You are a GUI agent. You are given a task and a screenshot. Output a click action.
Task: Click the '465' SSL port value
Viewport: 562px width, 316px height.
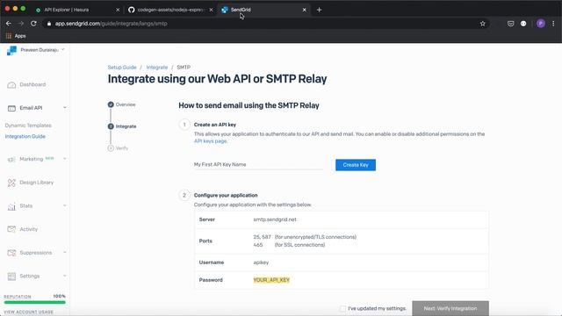(258, 245)
